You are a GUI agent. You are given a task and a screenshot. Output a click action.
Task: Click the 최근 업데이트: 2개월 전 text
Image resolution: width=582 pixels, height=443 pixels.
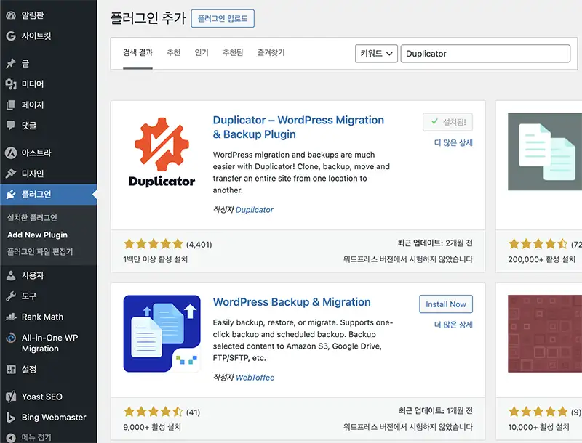435,243
